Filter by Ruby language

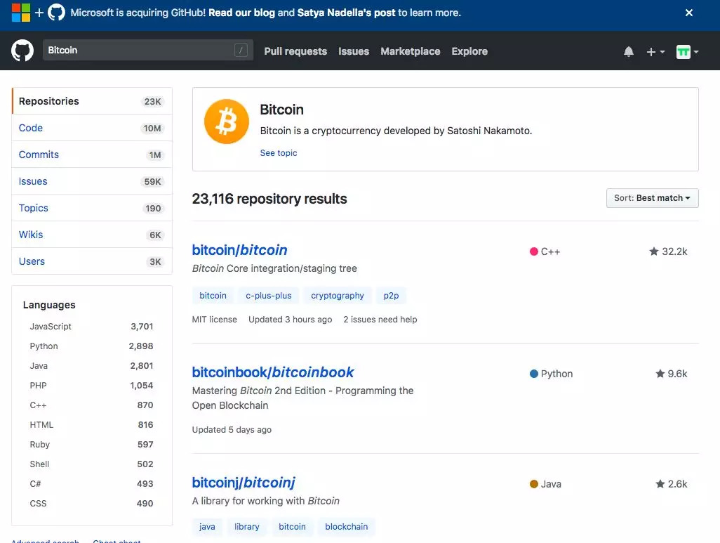pos(91,445)
